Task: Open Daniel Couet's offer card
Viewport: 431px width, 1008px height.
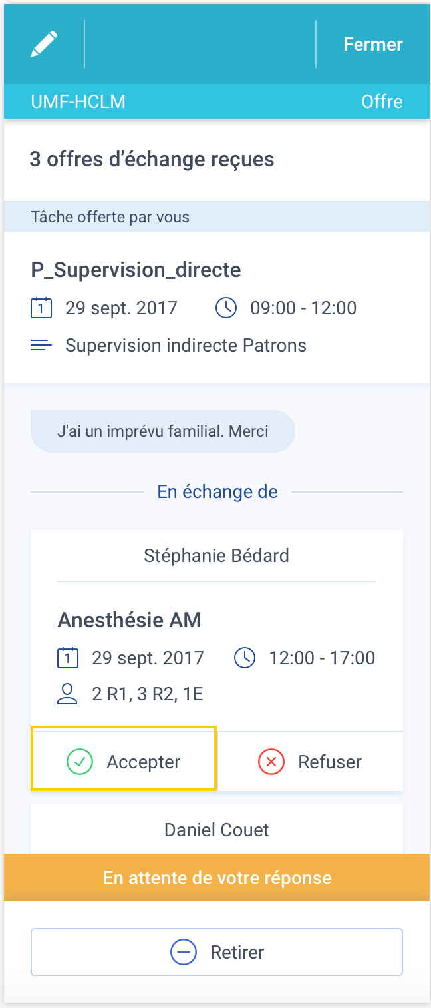Action: tap(217, 830)
